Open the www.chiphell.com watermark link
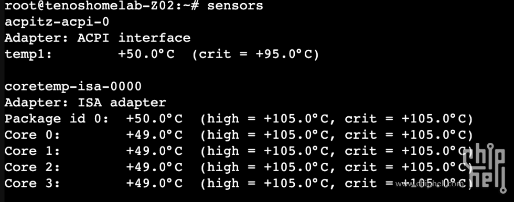 coord(430,184)
